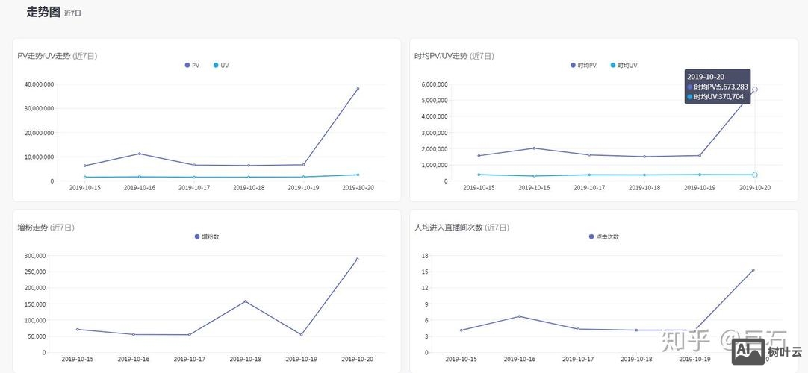Select the PV peak point on 2019-10-20
Viewport: 808px width, 373px height.
pos(357,89)
